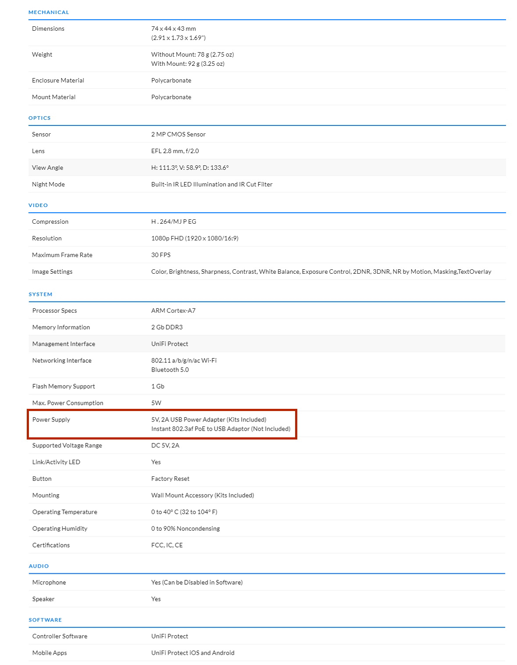
Task: Select the Resolution row label
Action: pyautogui.click(x=47, y=238)
